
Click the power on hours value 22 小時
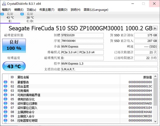tap(146, 58)
